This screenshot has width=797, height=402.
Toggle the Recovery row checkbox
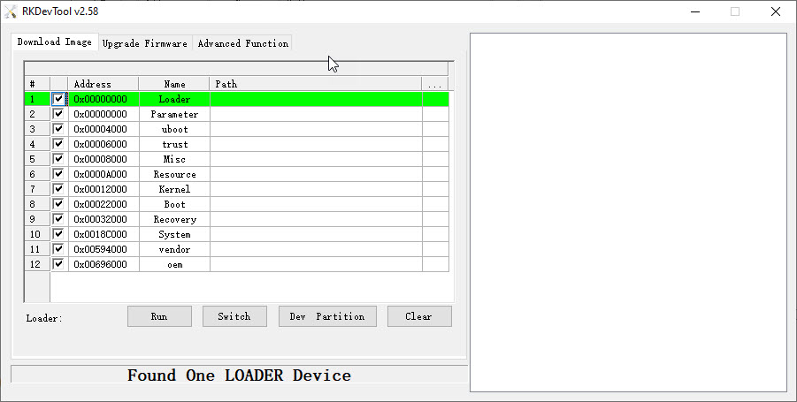click(x=58, y=219)
